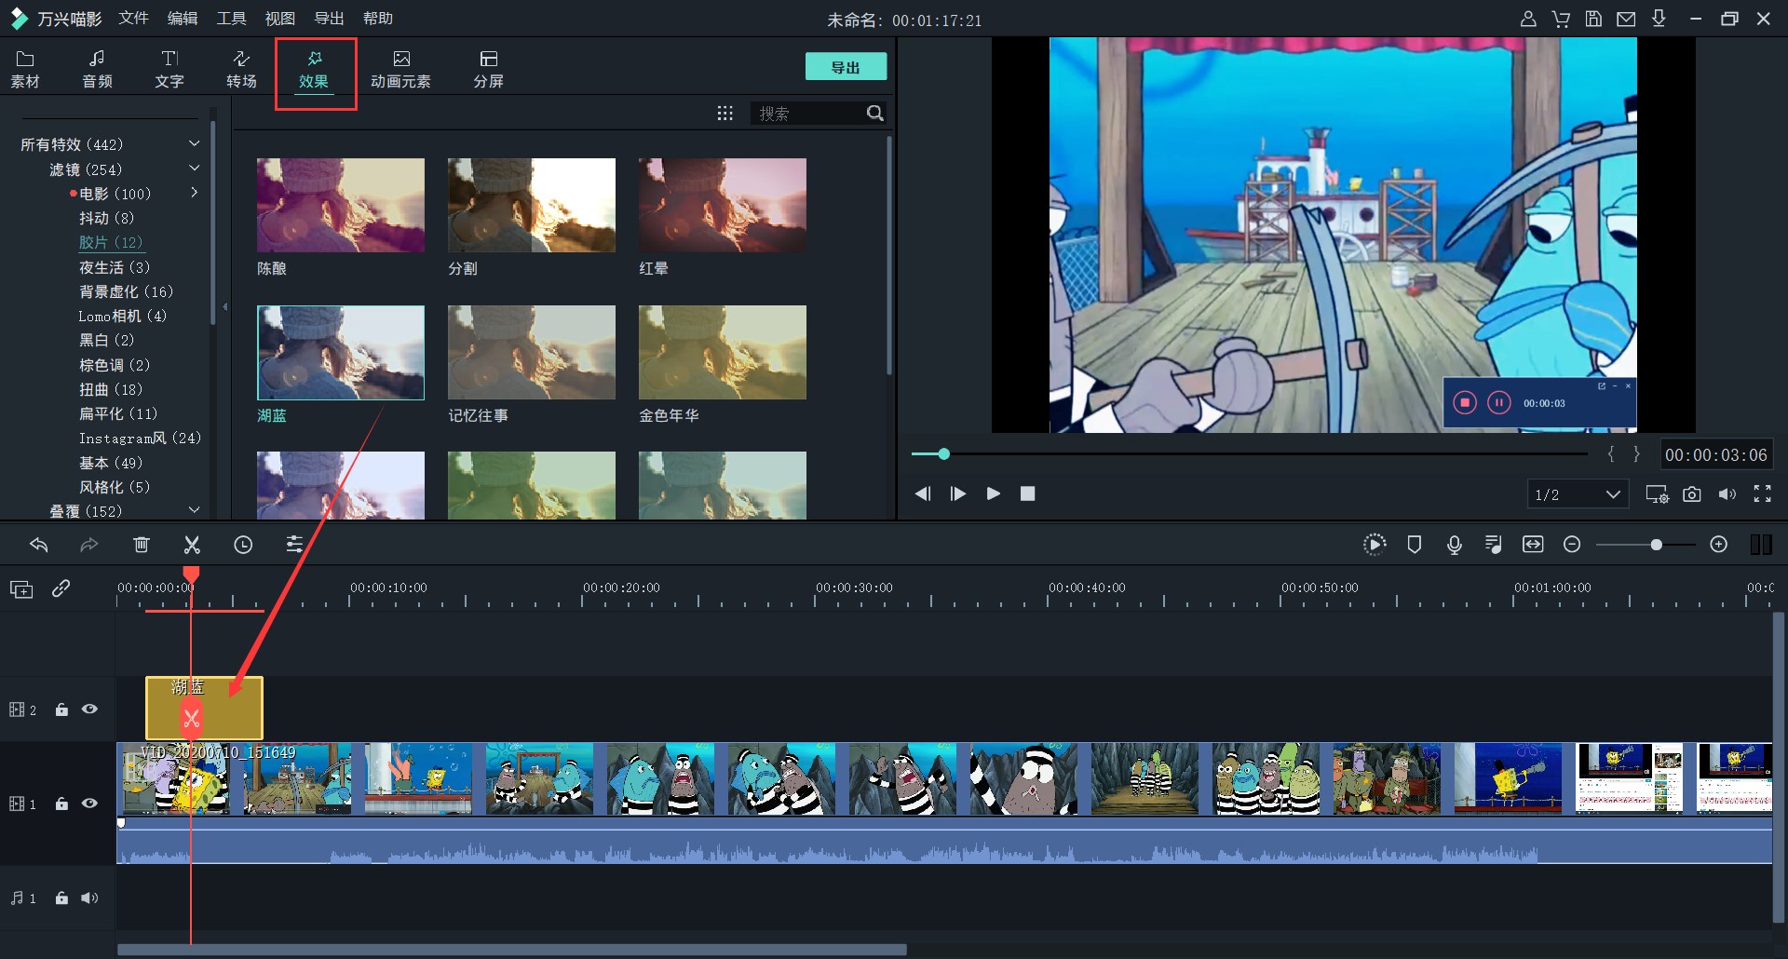1788x959 pixels.
Task: Add a marker using the shield icon
Action: (1414, 545)
